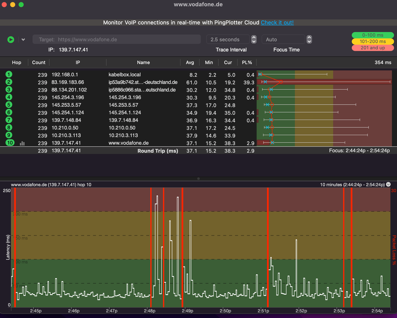Click the Cur column header
Screen dimensions: 397x318
[228, 62]
